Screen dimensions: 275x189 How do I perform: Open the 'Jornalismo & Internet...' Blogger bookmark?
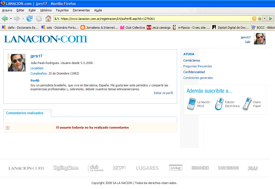99,27
